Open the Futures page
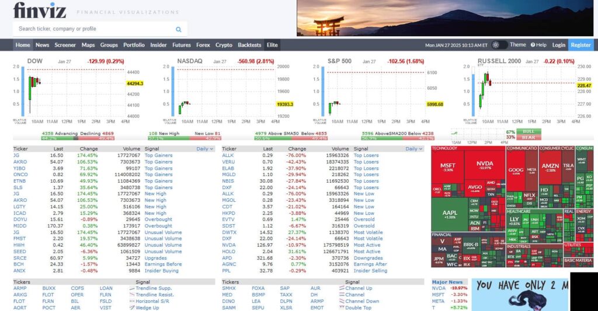 [x=182, y=45]
